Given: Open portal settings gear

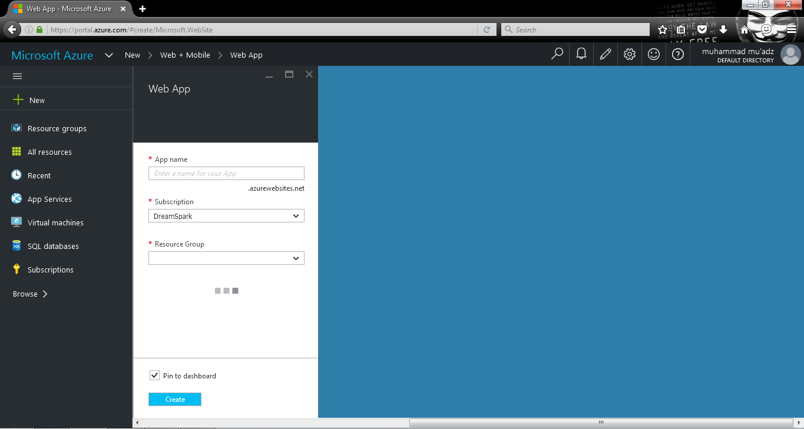Looking at the screenshot, I should coord(630,54).
